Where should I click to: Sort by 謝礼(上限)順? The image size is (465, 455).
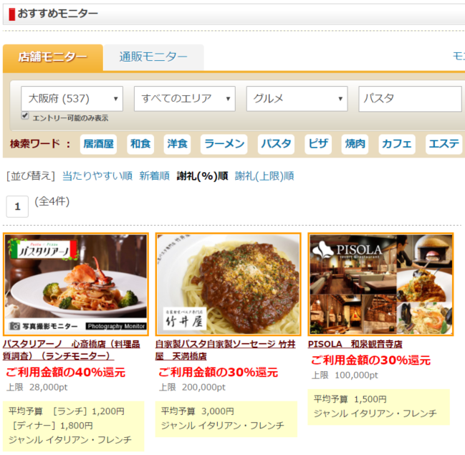point(264,176)
